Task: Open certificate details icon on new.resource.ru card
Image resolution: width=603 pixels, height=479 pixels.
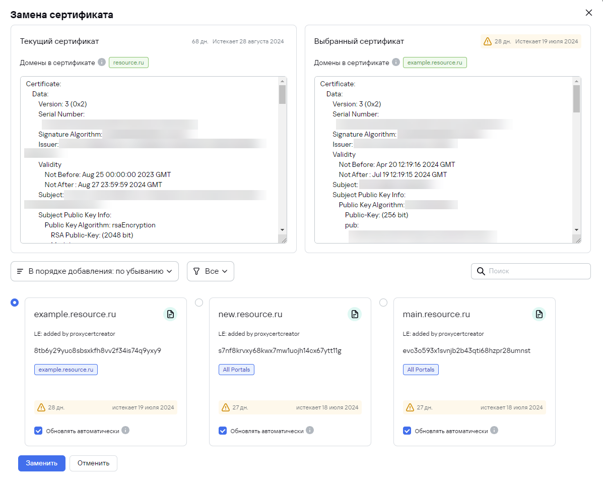Action: [x=355, y=315]
